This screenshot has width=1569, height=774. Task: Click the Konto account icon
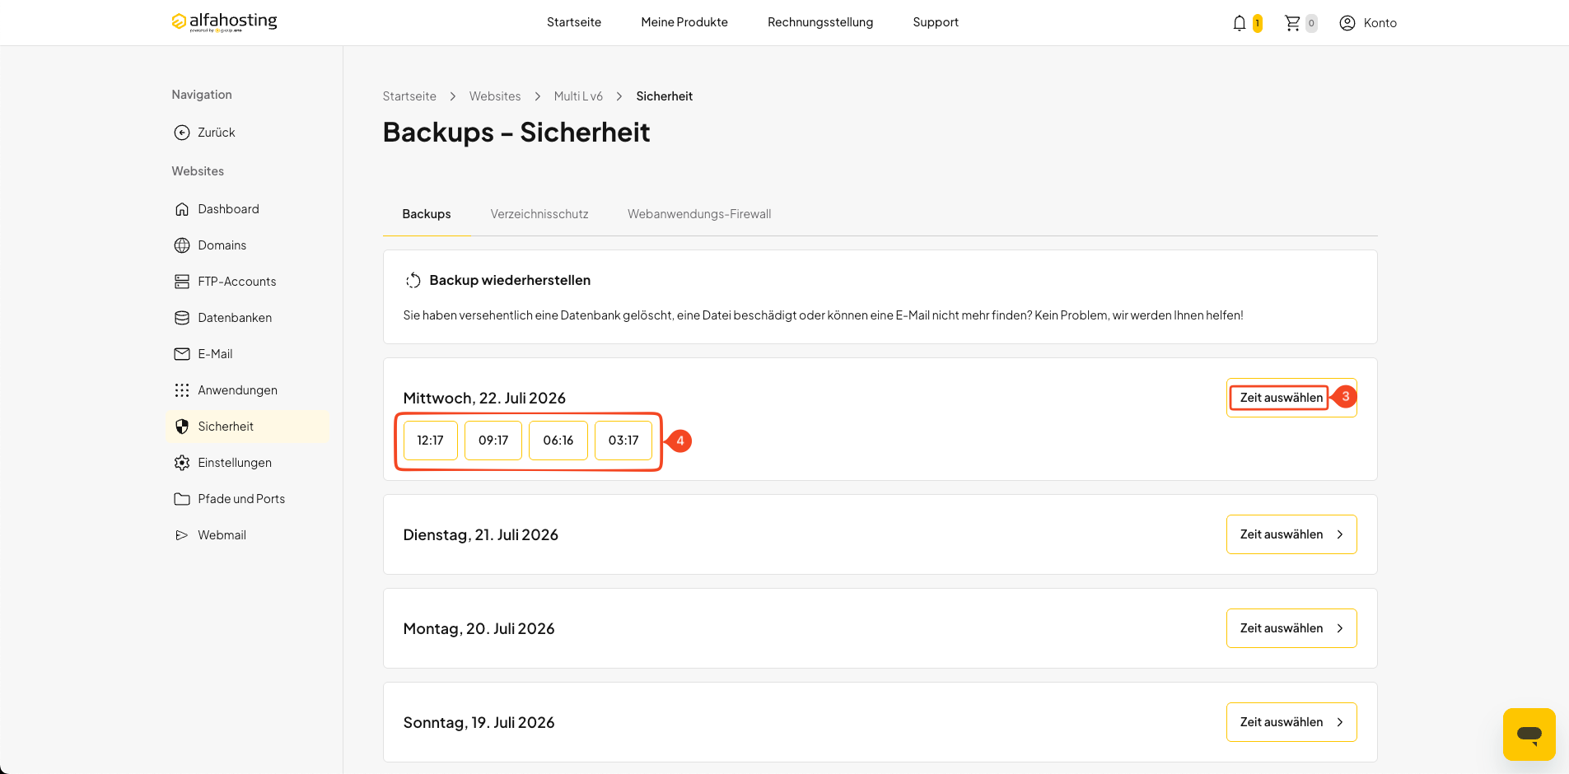[1347, 23]
